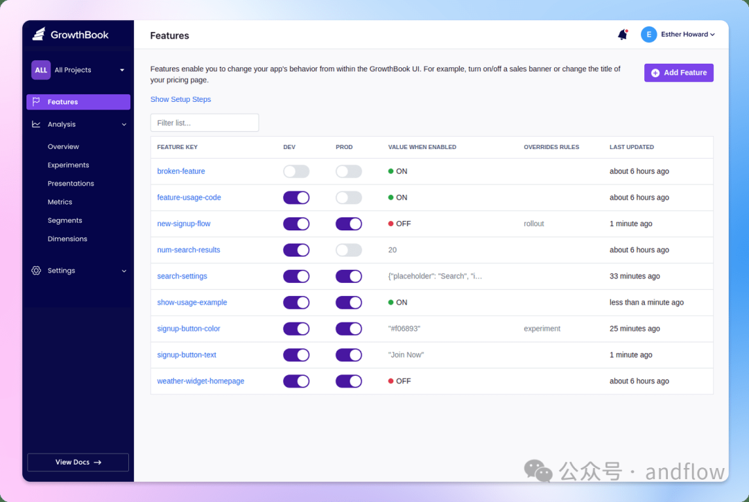
Task: Disable search-settings PROD toggle
Action: click(x=349, y=277)
